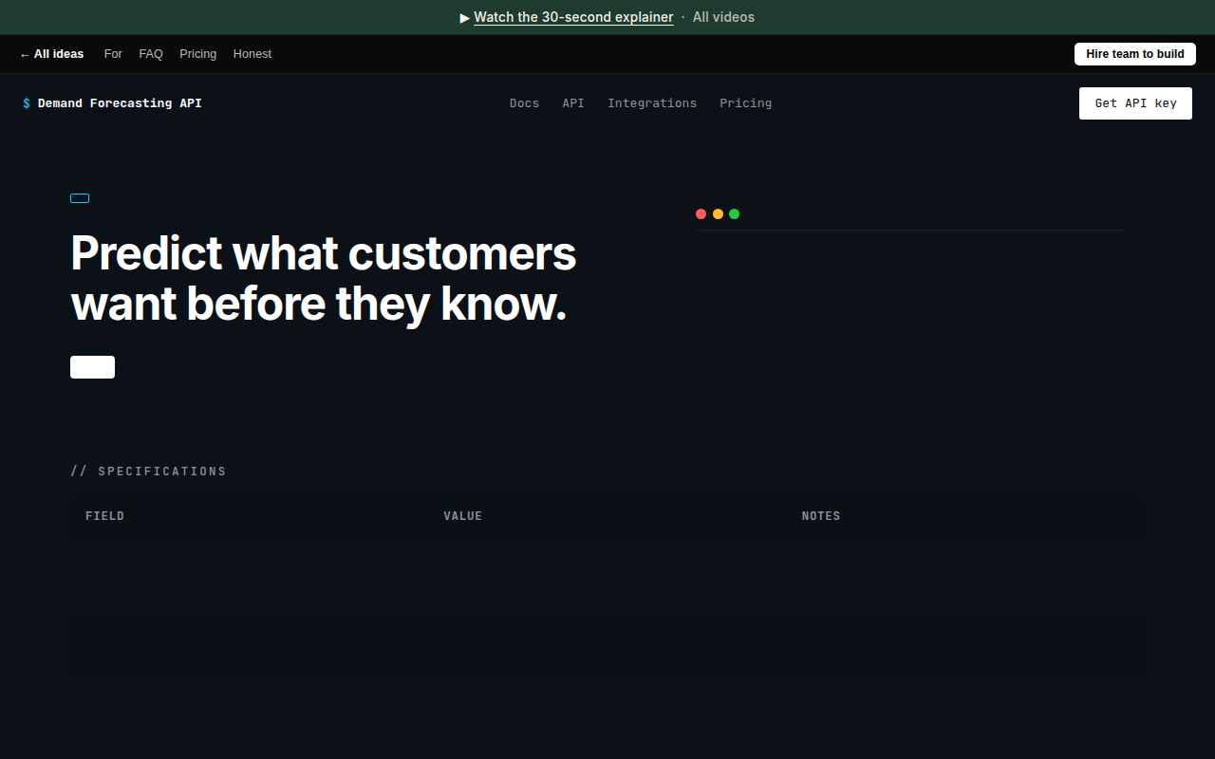Open the API navigation link

573,103
